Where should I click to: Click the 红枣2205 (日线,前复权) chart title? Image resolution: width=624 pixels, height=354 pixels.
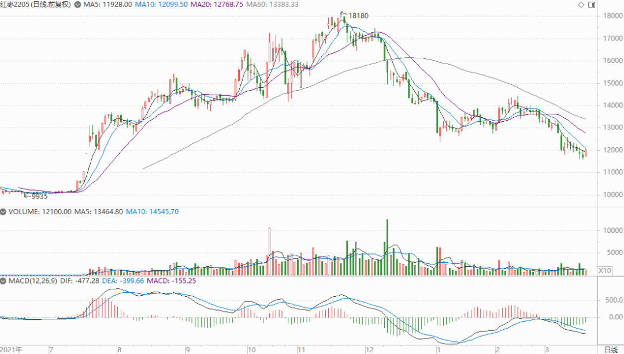point(35,5)
